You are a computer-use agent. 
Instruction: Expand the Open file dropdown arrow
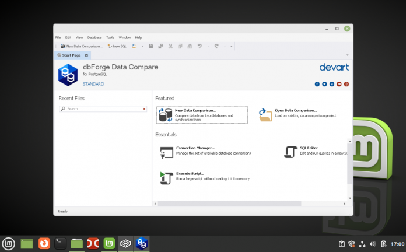(x=141, y=46)
